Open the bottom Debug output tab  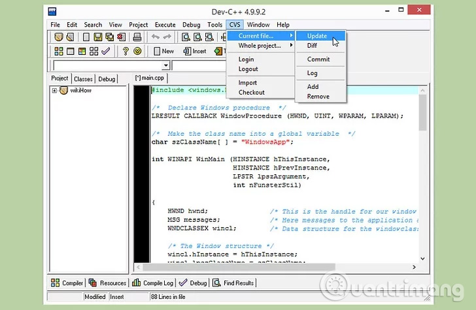(x=193, y=283)
